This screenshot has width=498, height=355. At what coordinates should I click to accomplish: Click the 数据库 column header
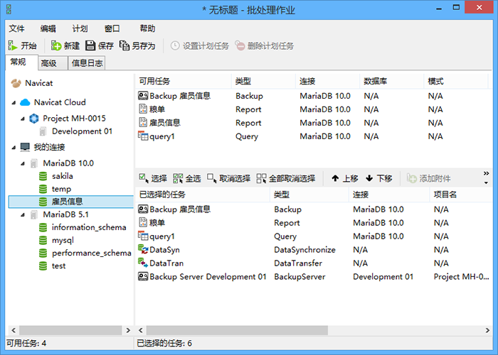391,82
